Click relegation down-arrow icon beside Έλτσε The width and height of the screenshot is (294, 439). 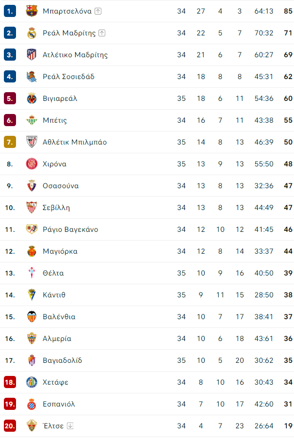70,426
